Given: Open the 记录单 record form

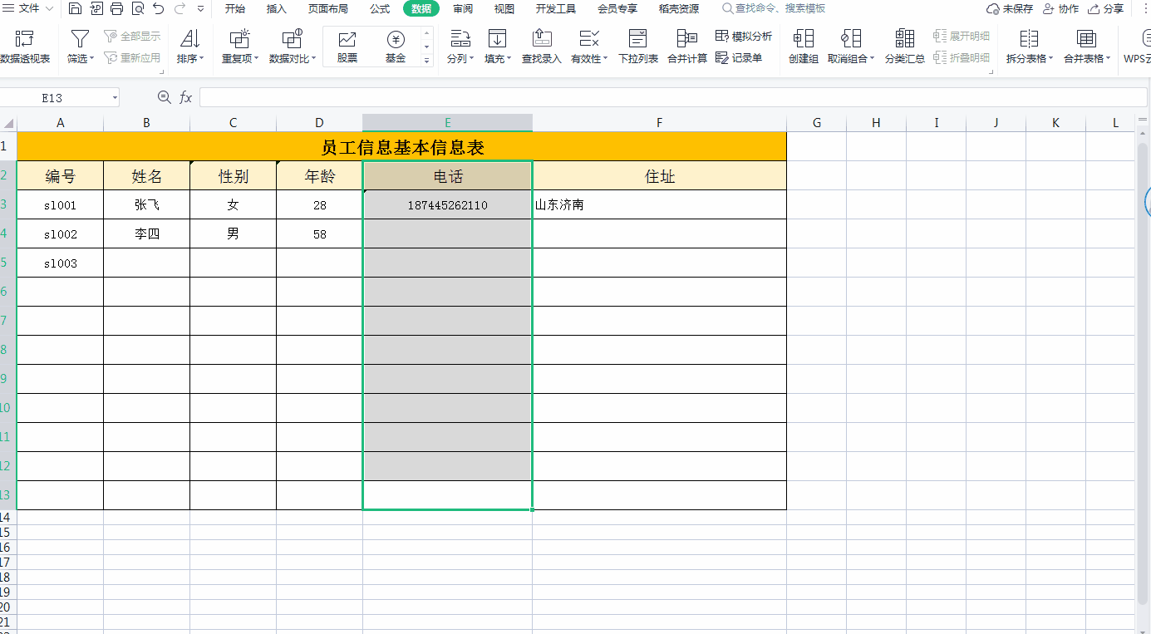Looking at the screenshot, I should 739,58.
